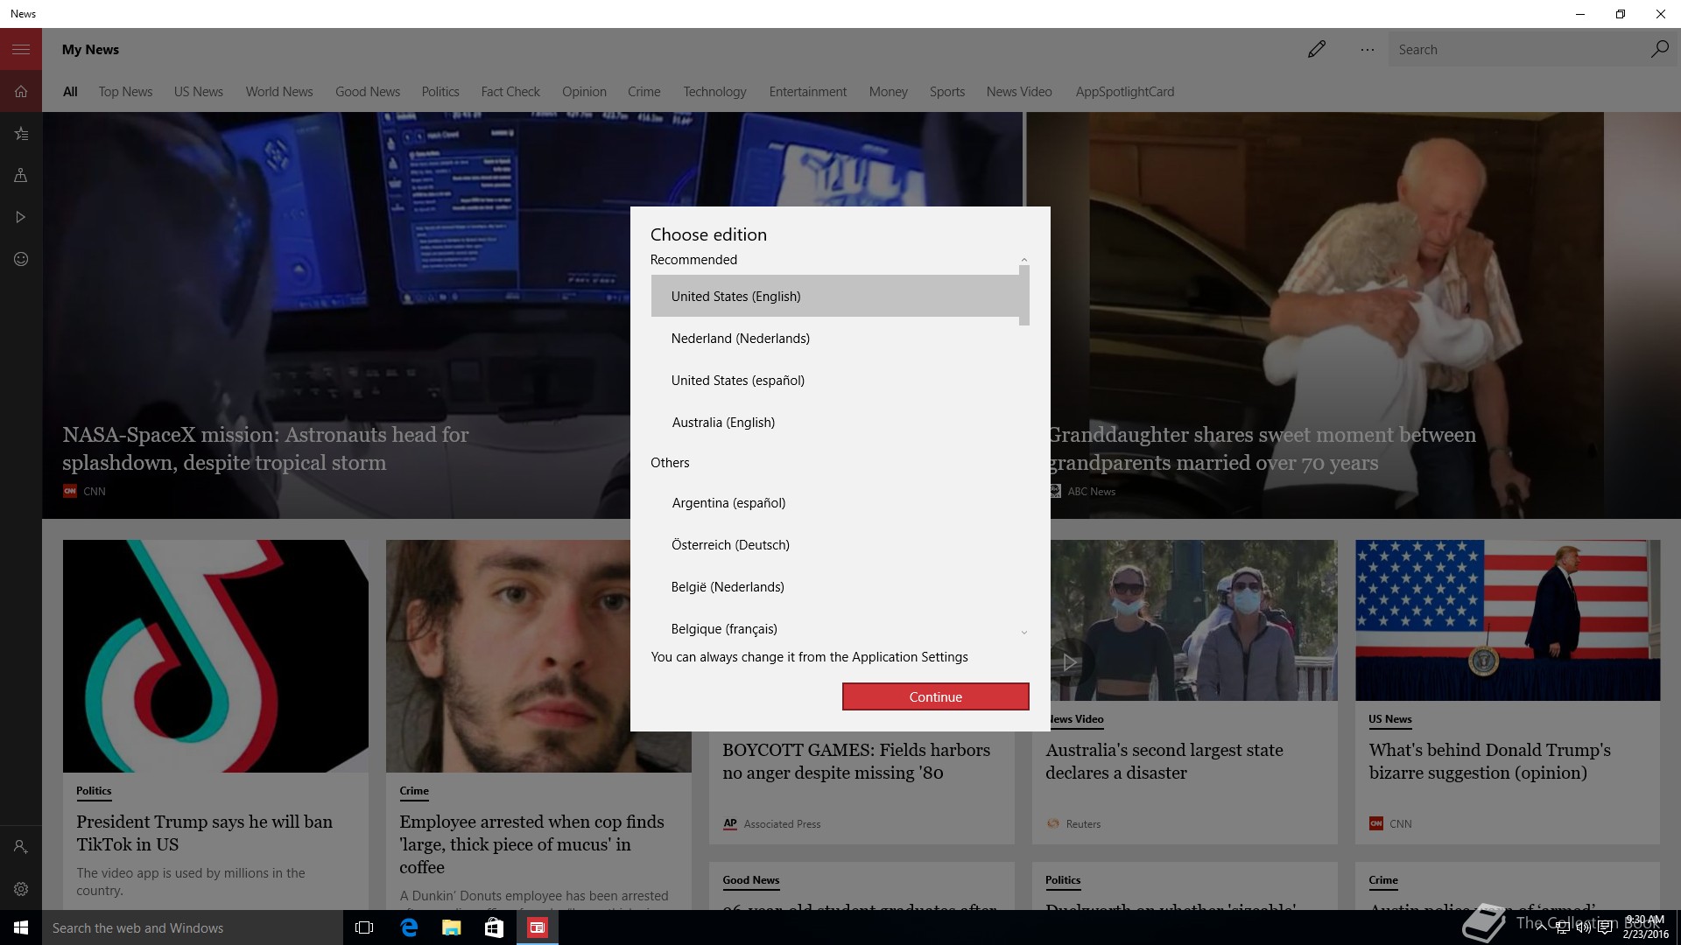This screenshot has height=945, width=1681.
Task: Select Argentina (español) edition
Action: (835, 503)
